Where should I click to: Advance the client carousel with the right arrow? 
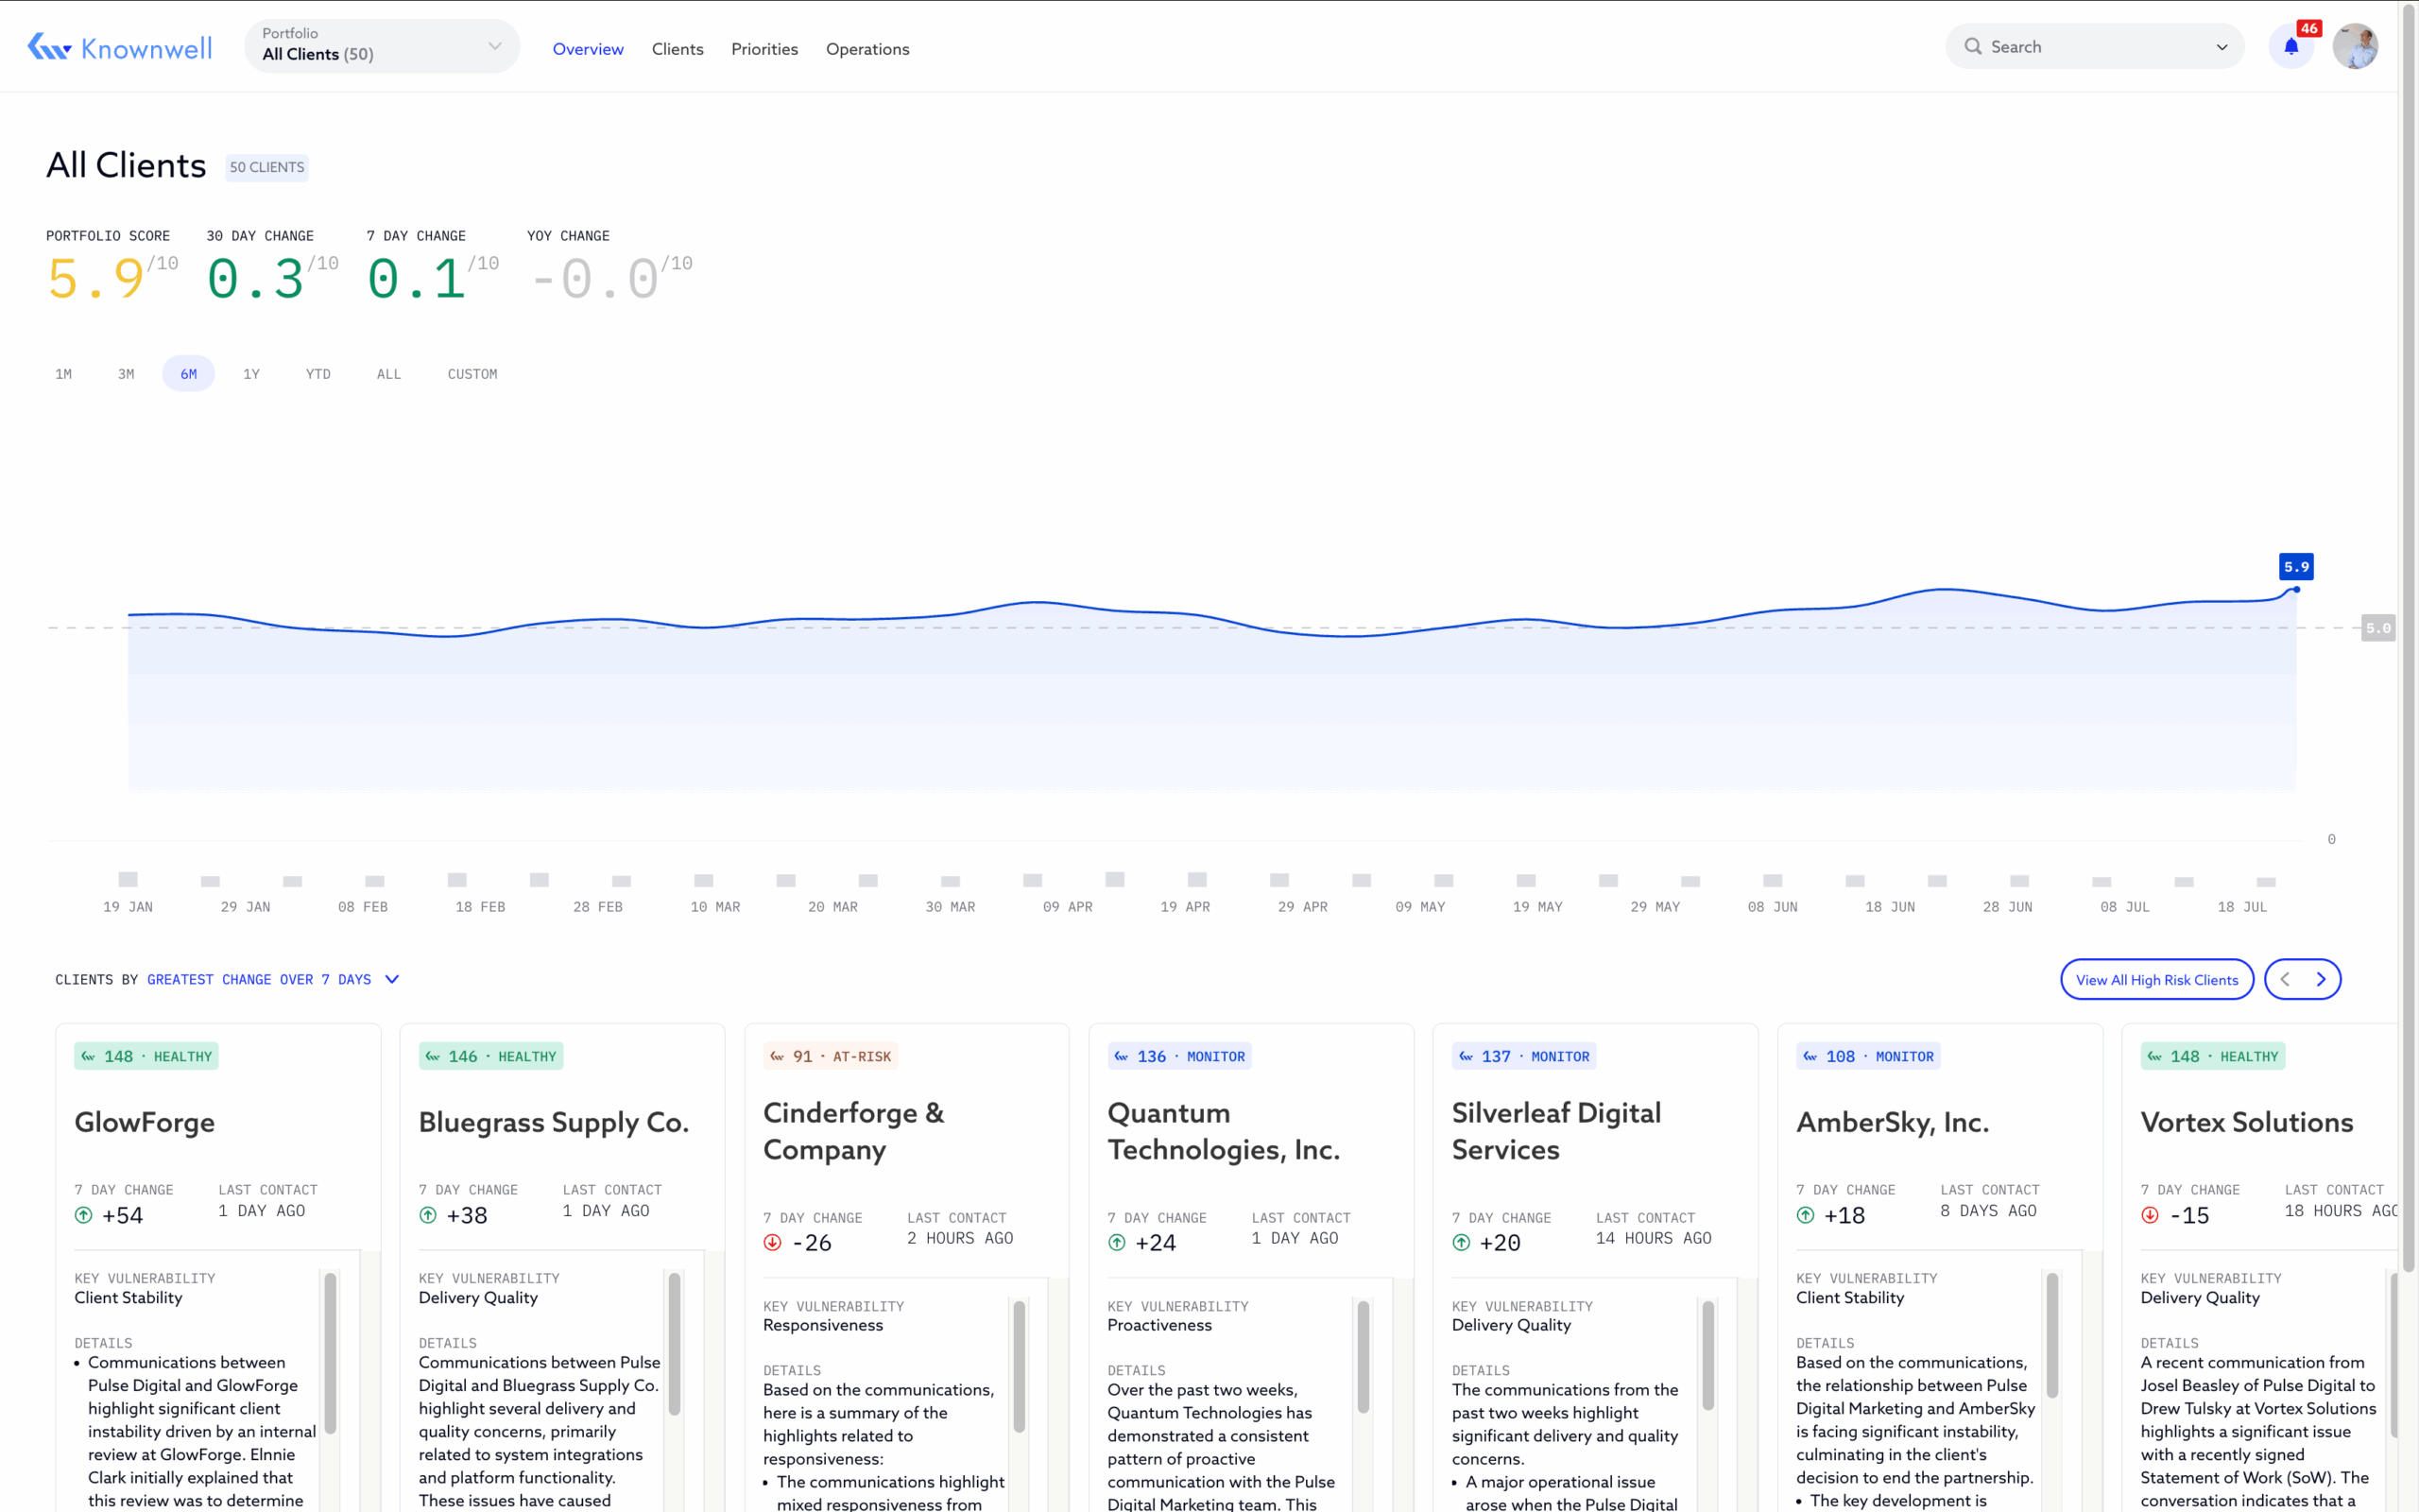pyautogui.click(x=2321, y=979)
